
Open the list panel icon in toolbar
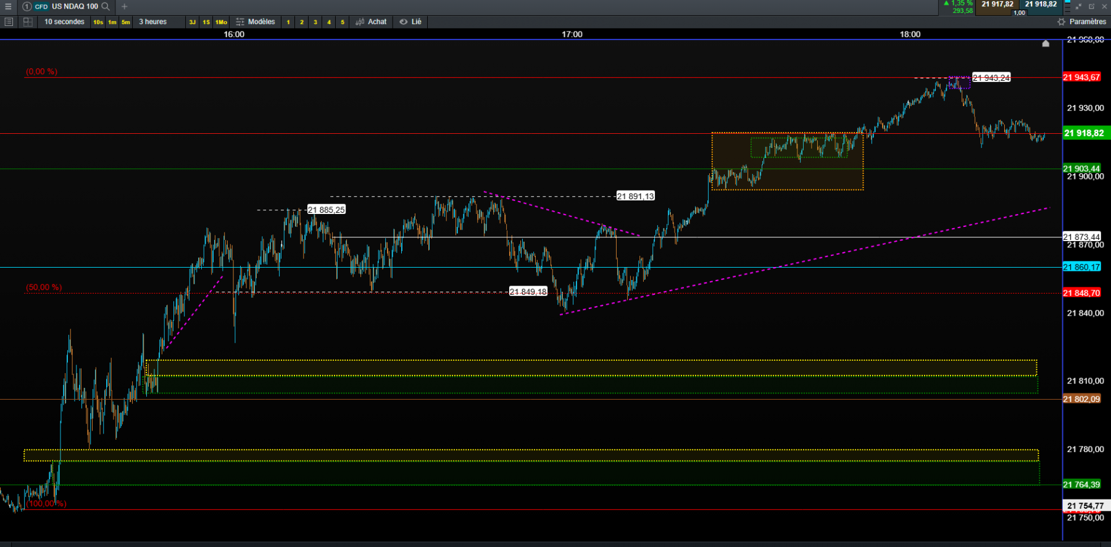[9, 22]
